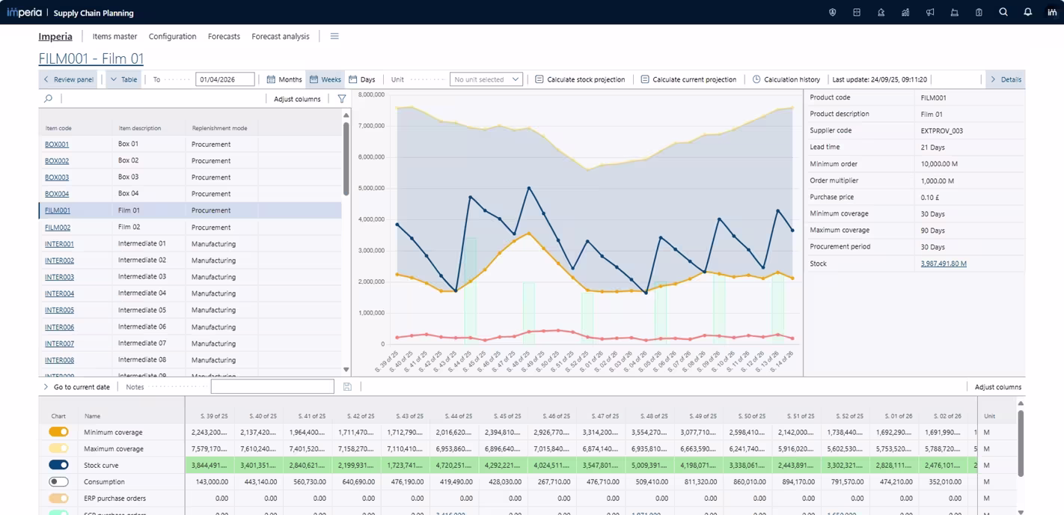The width and height of the screenshot is (1064, 515).
Task: Open the Forecasts menu
Action: coord(224,36)
